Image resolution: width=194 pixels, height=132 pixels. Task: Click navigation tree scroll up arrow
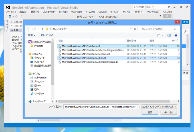[53, 40]
